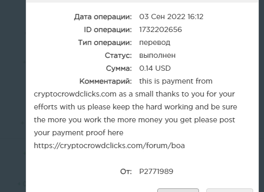Select the operation ID 1732202656
The width and height of the screenshot is (264, 192).
click(160, 29)
